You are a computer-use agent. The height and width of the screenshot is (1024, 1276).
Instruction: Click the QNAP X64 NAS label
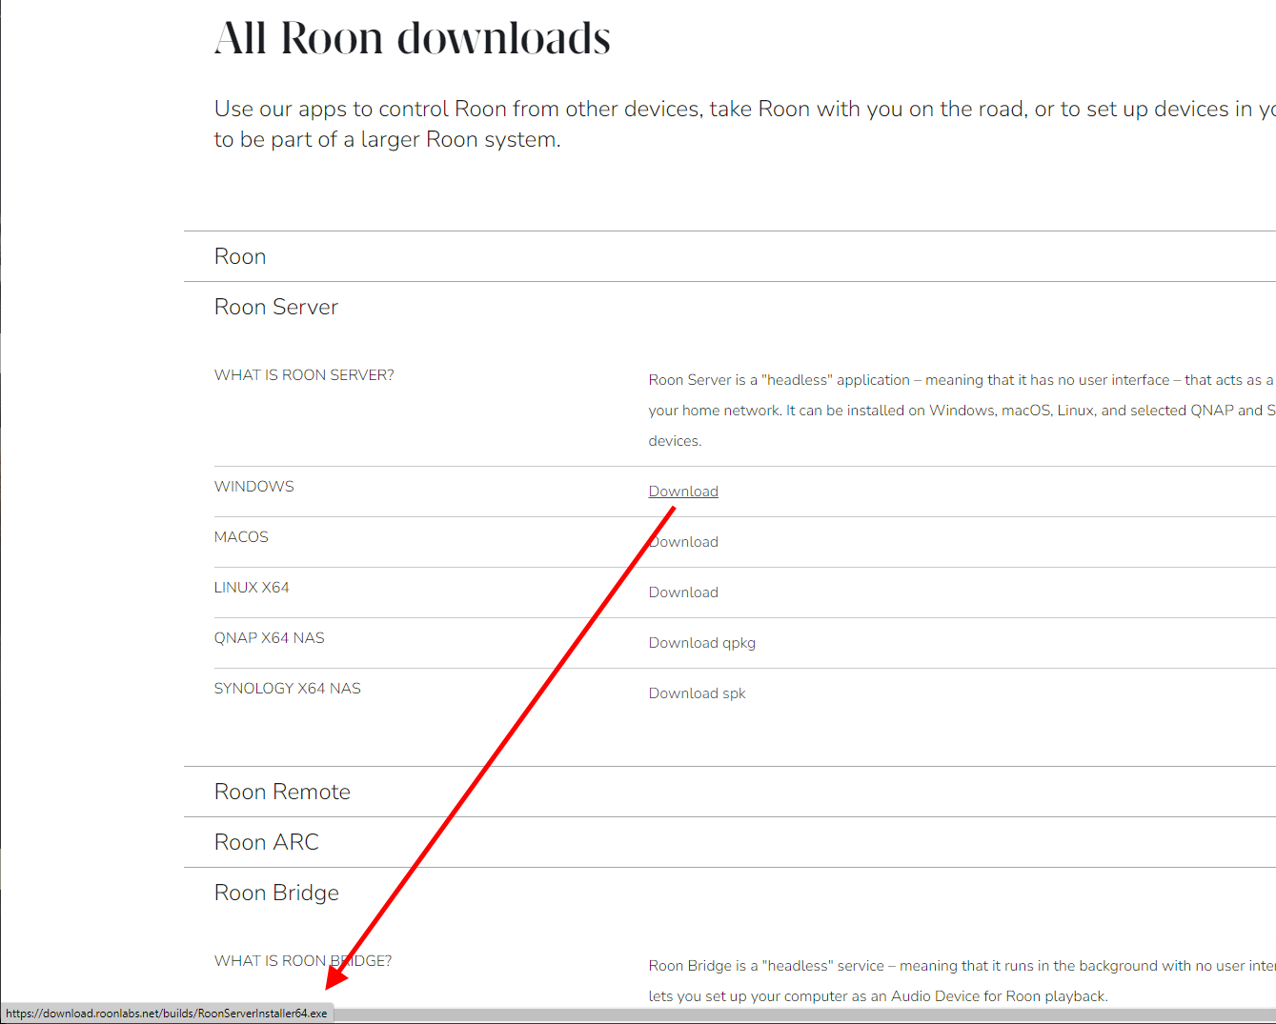(x=270, y=638)
